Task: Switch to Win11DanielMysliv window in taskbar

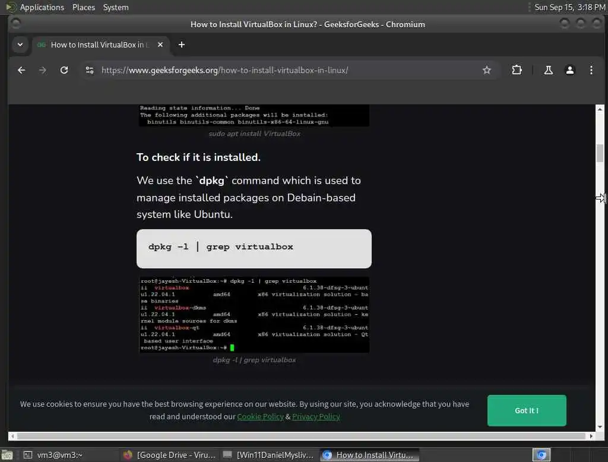Action: 269,455
